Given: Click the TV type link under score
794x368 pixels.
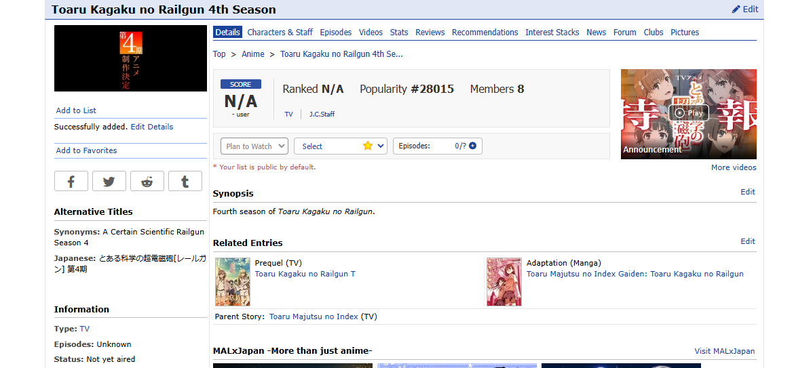Looking at the screenshot, I should point(288,115).
